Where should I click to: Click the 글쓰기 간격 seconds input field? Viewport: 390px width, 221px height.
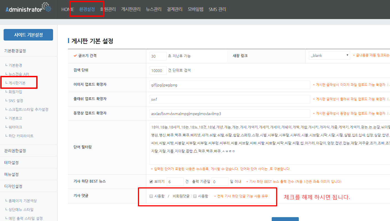tap(158, 56)
